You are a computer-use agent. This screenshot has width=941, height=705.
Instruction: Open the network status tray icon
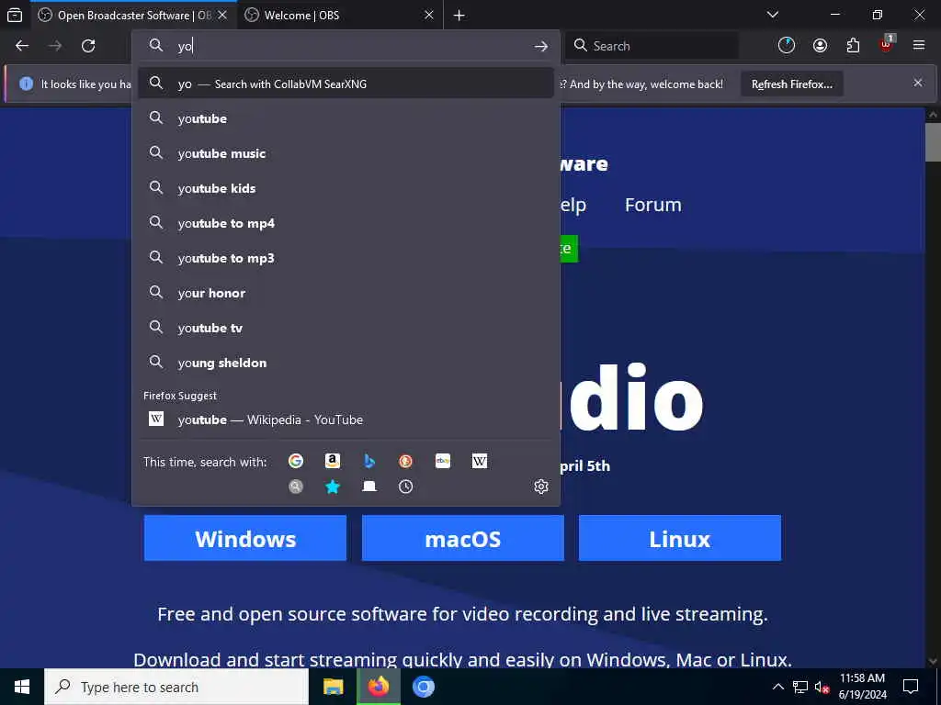click(x=800, y=687)
